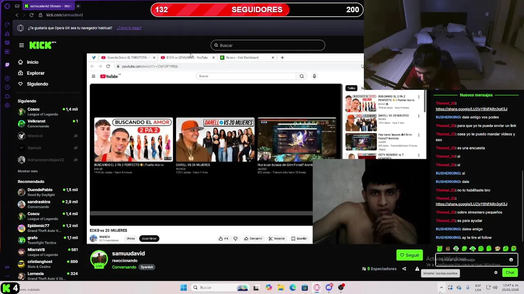Image resolution: width=524 pixels, height=294 pixels.
Task: Open File Explorer on taskbar
Action: [x=280, y=287]
